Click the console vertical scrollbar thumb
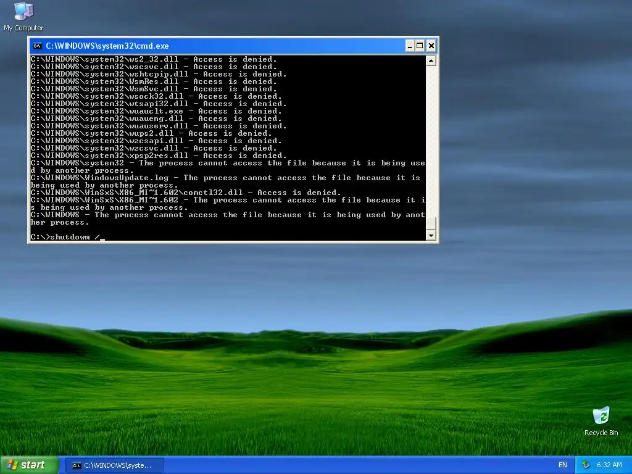The image size is (632, 474). click(431, 223)
